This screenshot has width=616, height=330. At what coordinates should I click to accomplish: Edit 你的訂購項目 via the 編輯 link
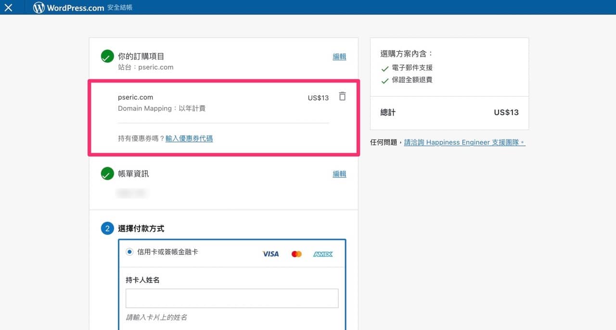[x=339, y=56]
